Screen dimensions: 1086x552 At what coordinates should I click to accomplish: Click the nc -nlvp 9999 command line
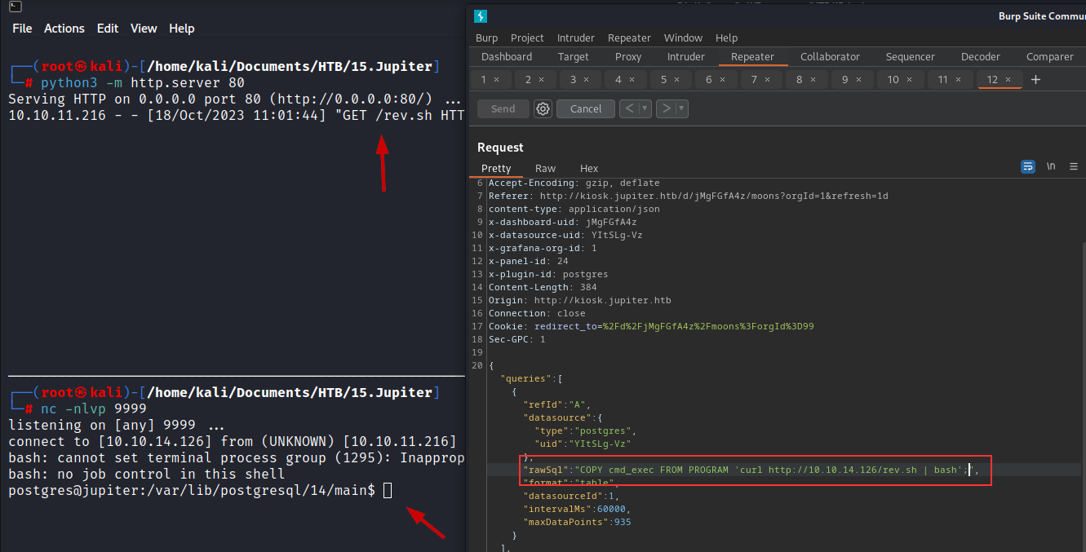pyautogui.click(x=93, y=409)
